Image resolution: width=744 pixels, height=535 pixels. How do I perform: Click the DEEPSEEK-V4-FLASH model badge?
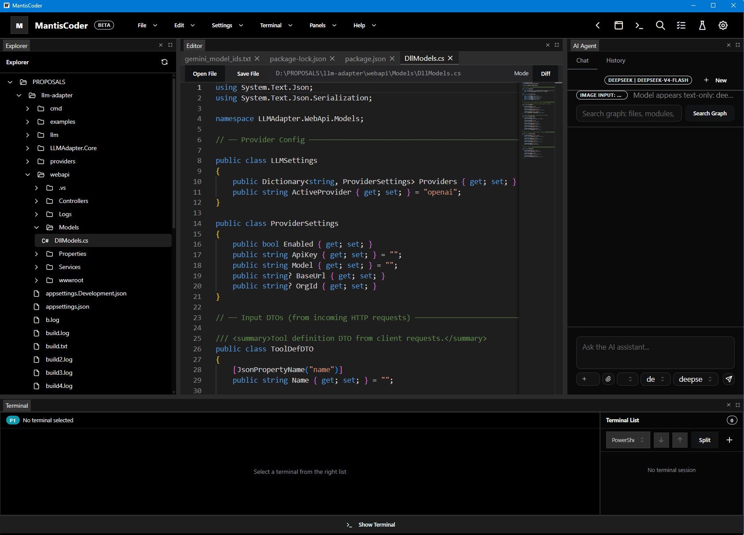point(648,80)
